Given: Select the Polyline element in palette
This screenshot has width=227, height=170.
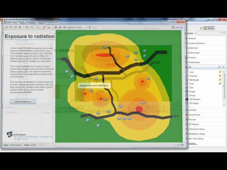Looking at the screenshot, I should [193, 76].
